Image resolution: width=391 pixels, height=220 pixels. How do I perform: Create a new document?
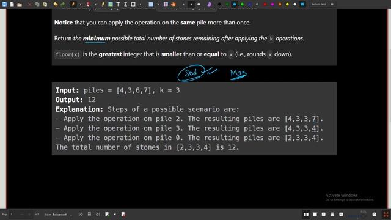pos(12,4)
